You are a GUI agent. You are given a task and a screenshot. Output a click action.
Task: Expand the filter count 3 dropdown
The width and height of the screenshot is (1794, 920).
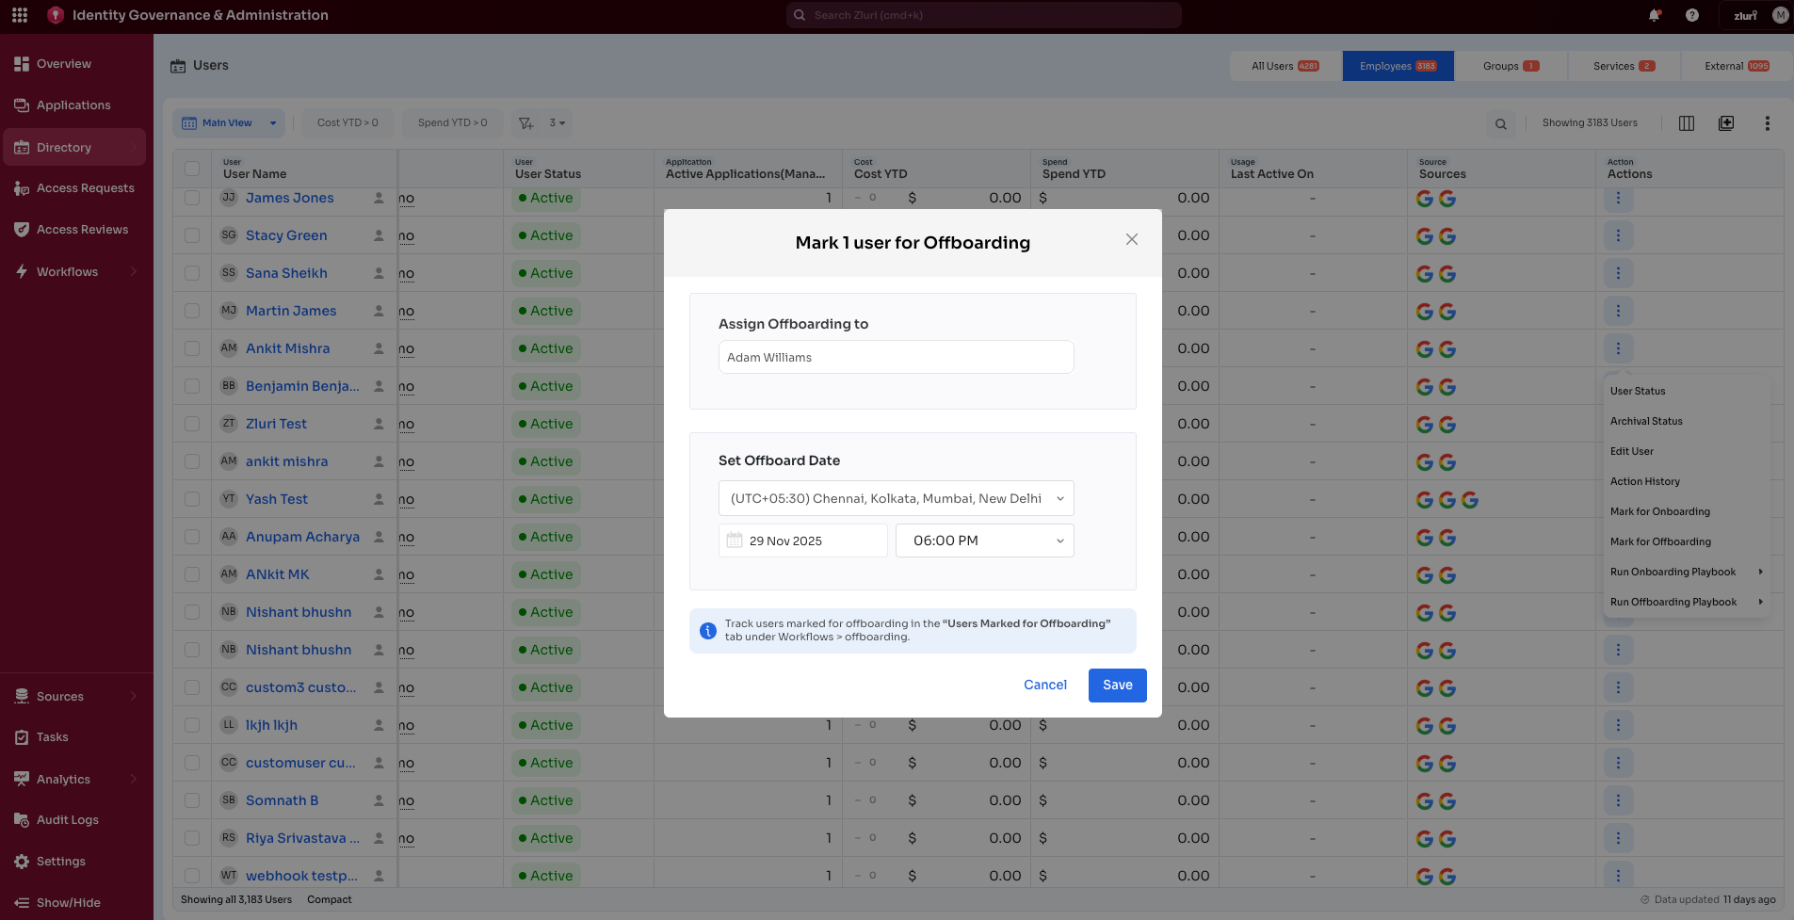click(x=558, y=123)
